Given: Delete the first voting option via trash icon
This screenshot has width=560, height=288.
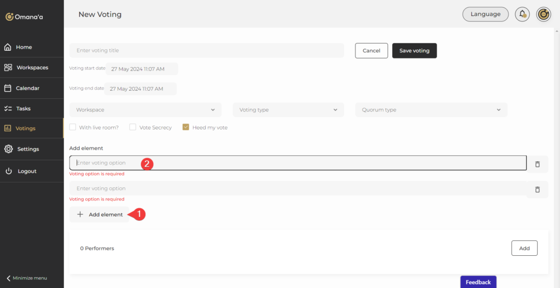Looking at the screenshot, I should click(x=537, y=164).
